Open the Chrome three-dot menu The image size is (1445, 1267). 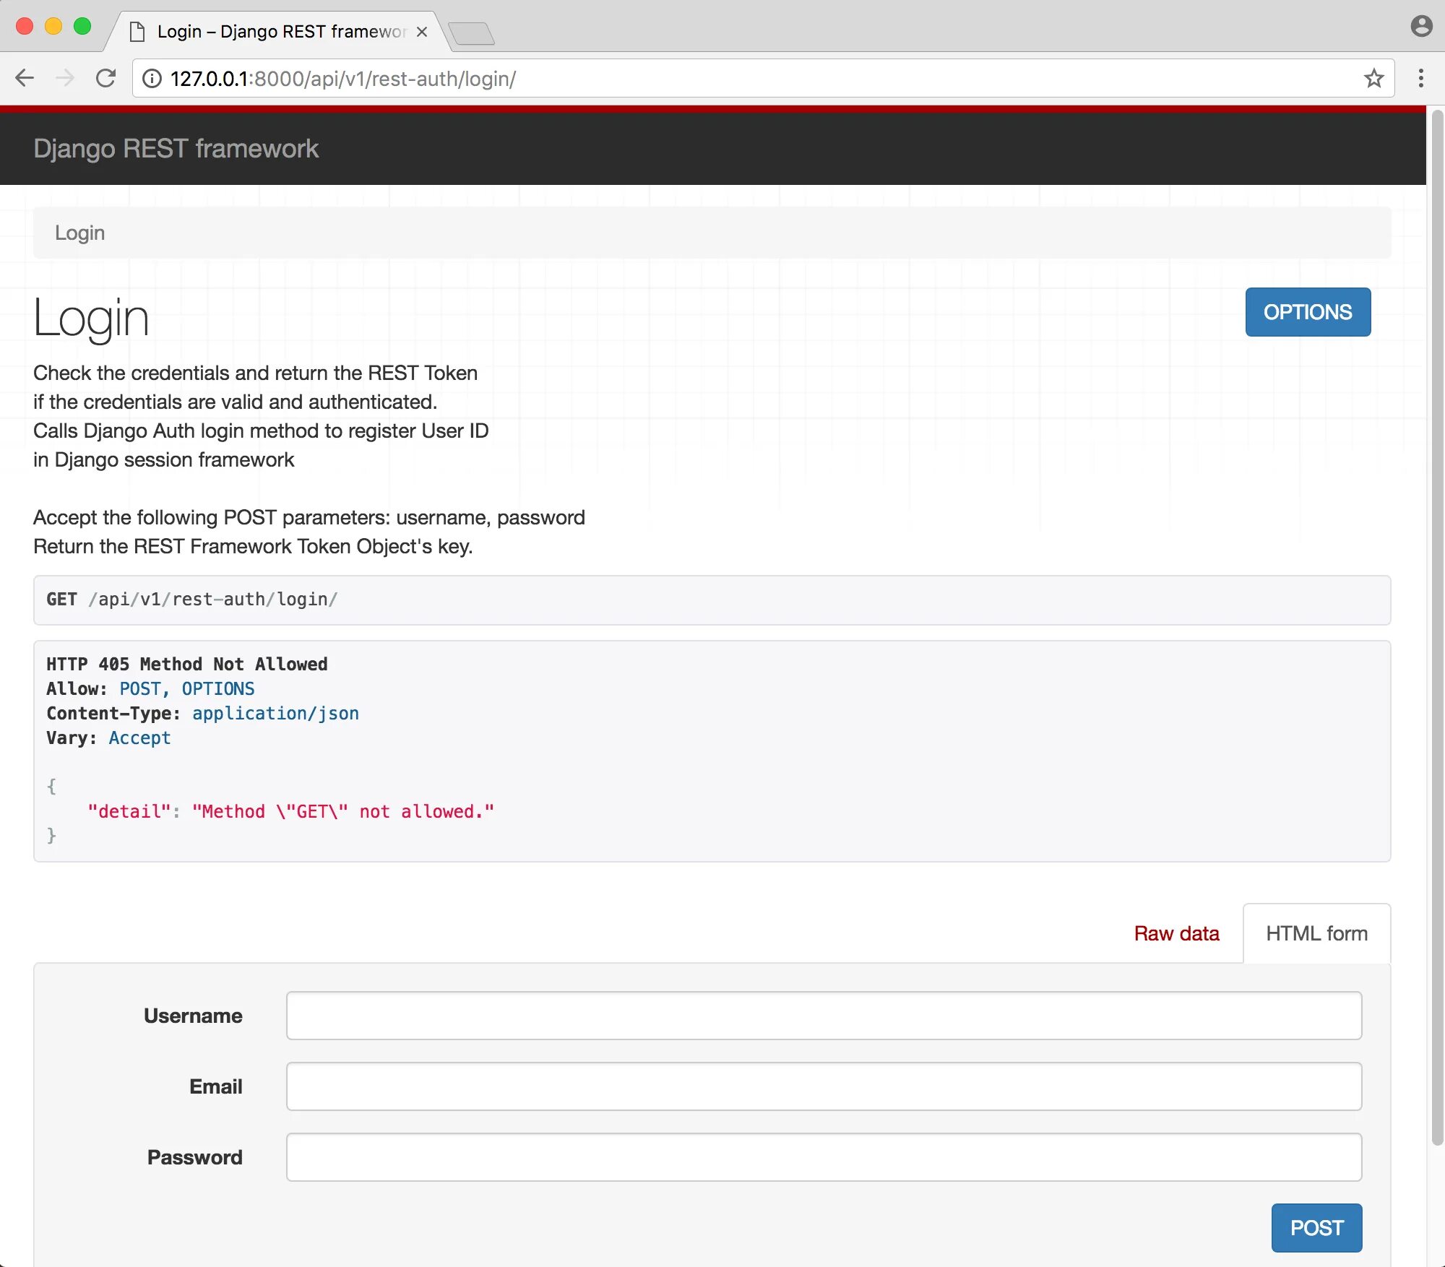click(1420, 78)
